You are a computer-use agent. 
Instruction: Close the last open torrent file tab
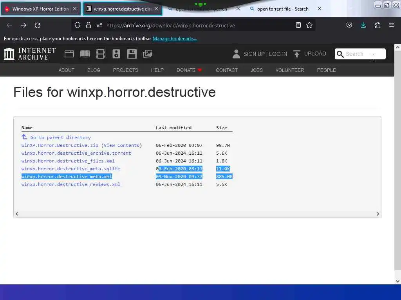320,9
